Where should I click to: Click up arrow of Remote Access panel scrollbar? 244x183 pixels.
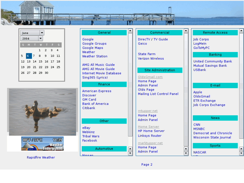[x=241, y=31]
